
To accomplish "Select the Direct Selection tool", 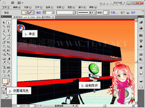I will (x=8, y=23).
